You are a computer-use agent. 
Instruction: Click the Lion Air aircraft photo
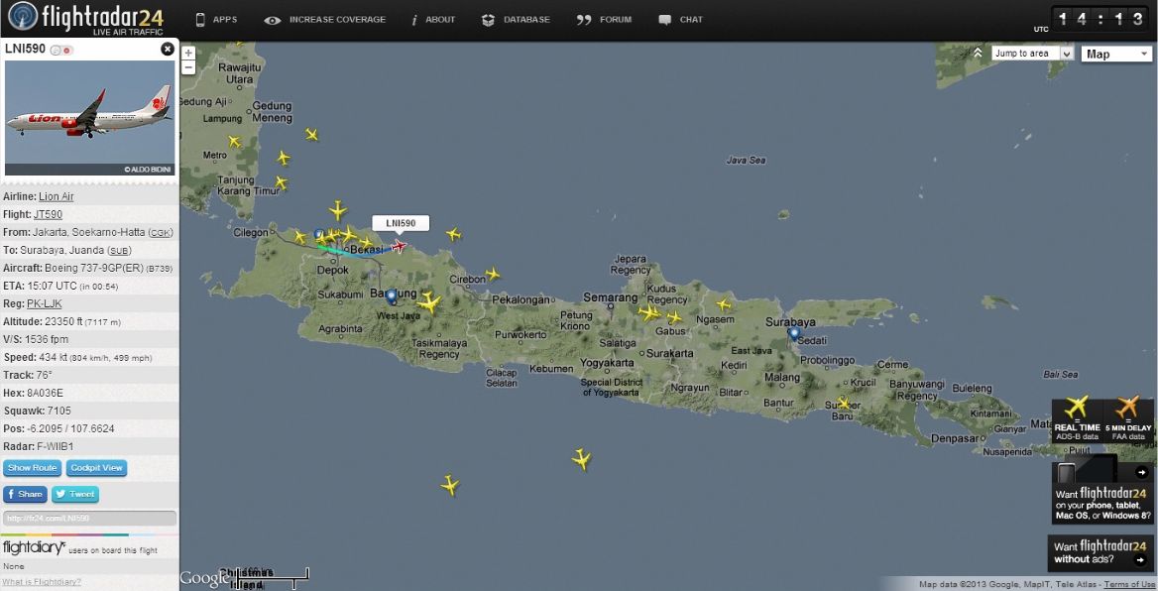click(89, 117)
